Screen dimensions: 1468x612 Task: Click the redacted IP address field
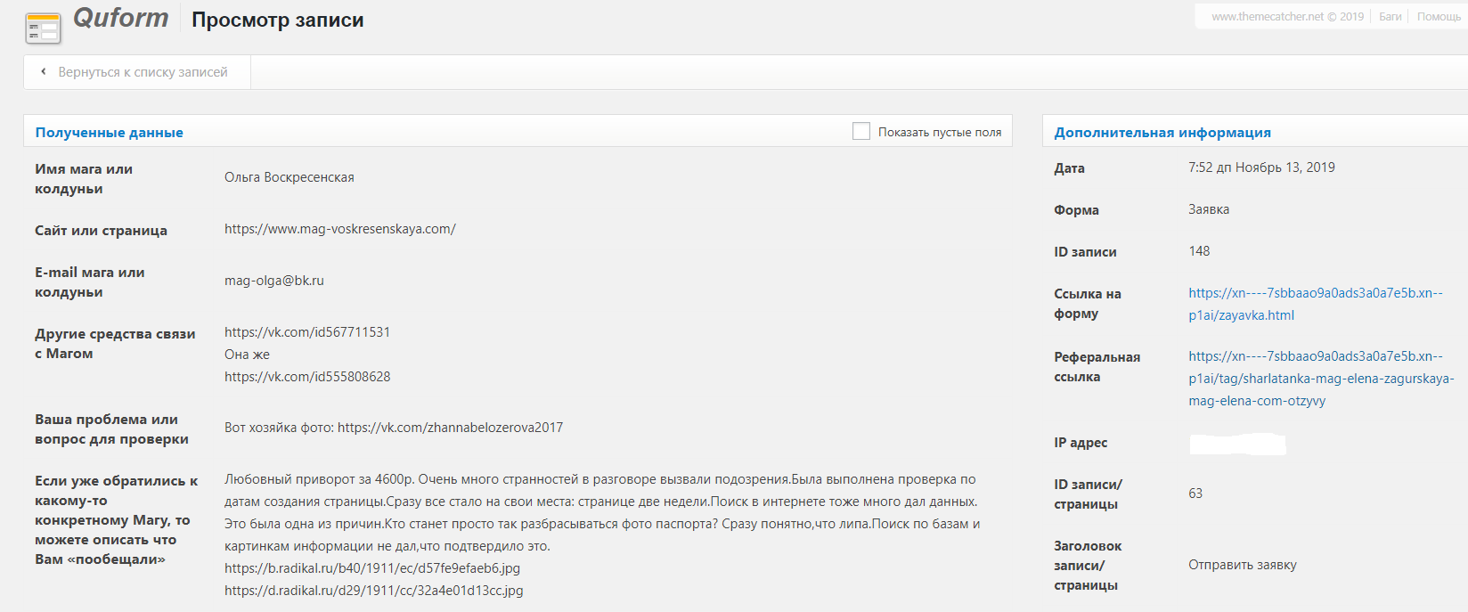(1236, 444)
